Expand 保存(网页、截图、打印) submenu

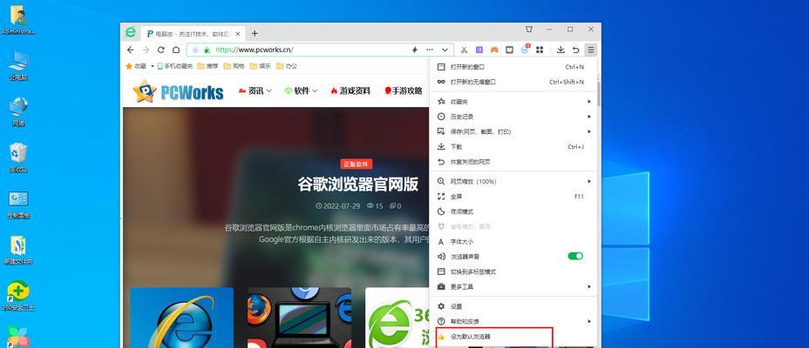tap(513, 131)
